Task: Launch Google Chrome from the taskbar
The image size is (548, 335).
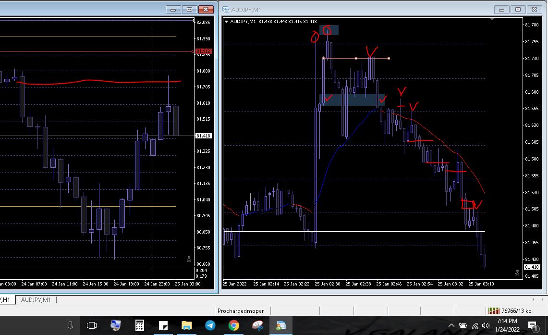Action: 234,325
